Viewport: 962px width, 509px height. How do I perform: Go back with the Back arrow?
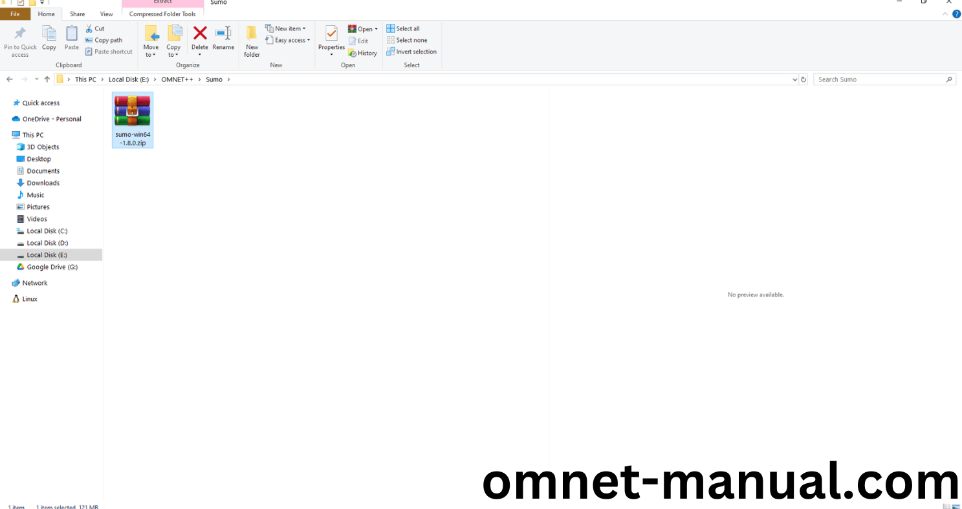tap(10, 79)
